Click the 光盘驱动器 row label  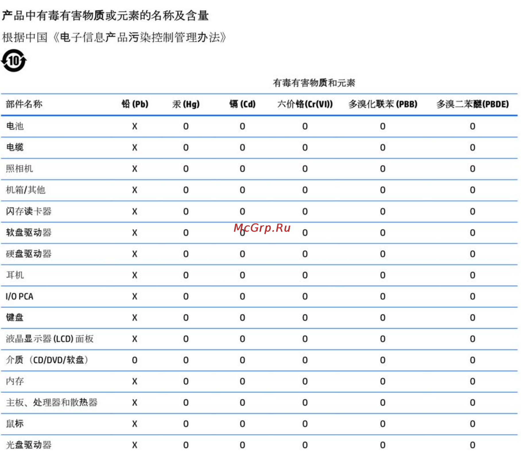tap(29, 445)
